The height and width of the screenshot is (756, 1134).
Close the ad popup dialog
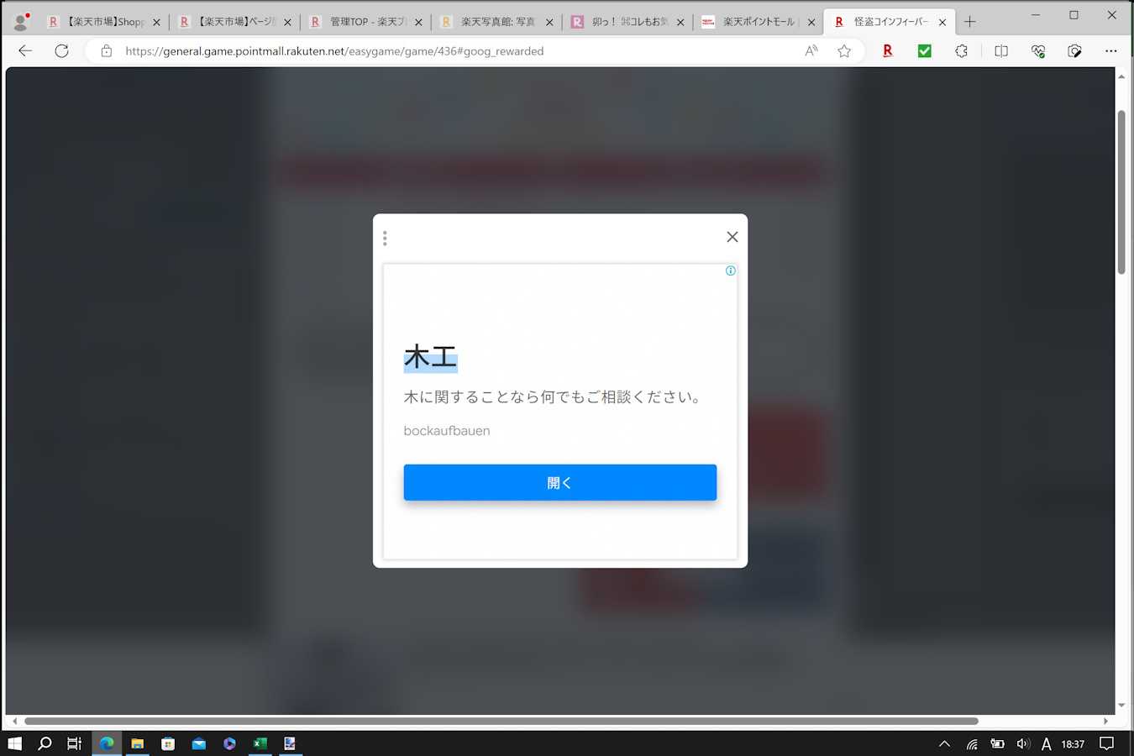(x=732, y=237)
